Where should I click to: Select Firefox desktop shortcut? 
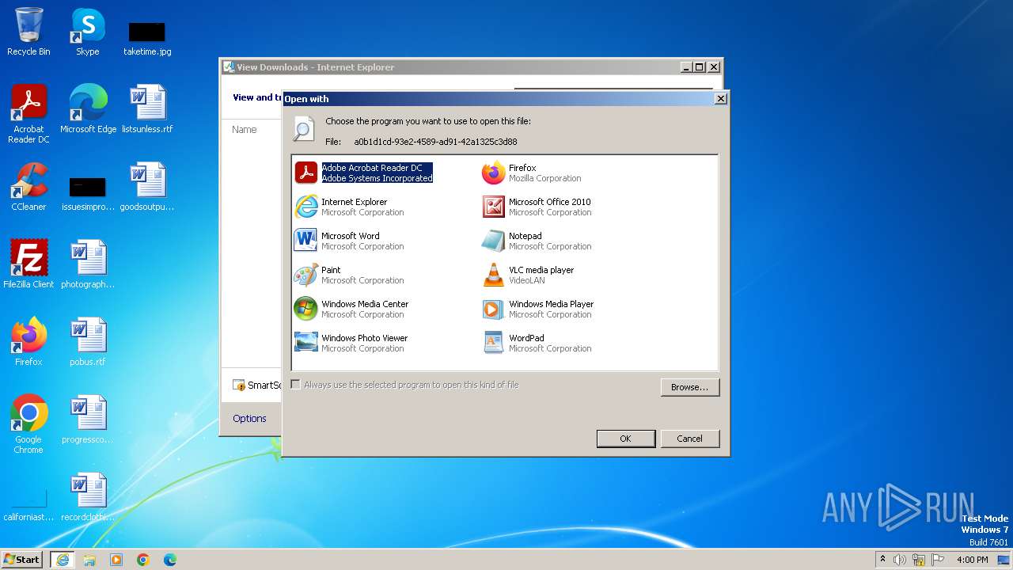pyautogui.click(x=28, y=342)
